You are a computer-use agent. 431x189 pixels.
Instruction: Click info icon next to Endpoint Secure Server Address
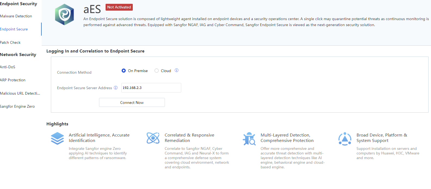116,88
